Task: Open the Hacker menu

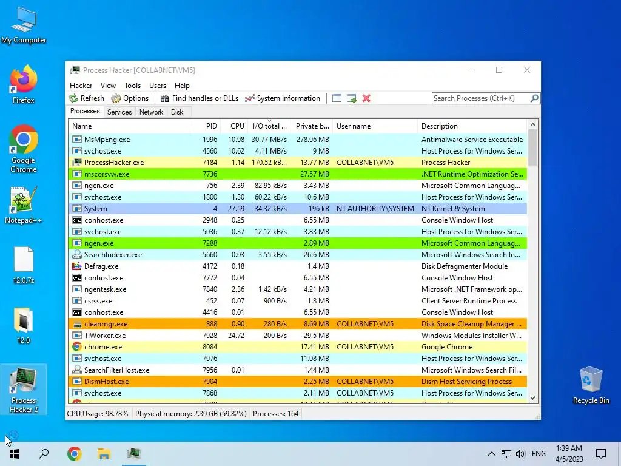Action: (x=81, y=86)
